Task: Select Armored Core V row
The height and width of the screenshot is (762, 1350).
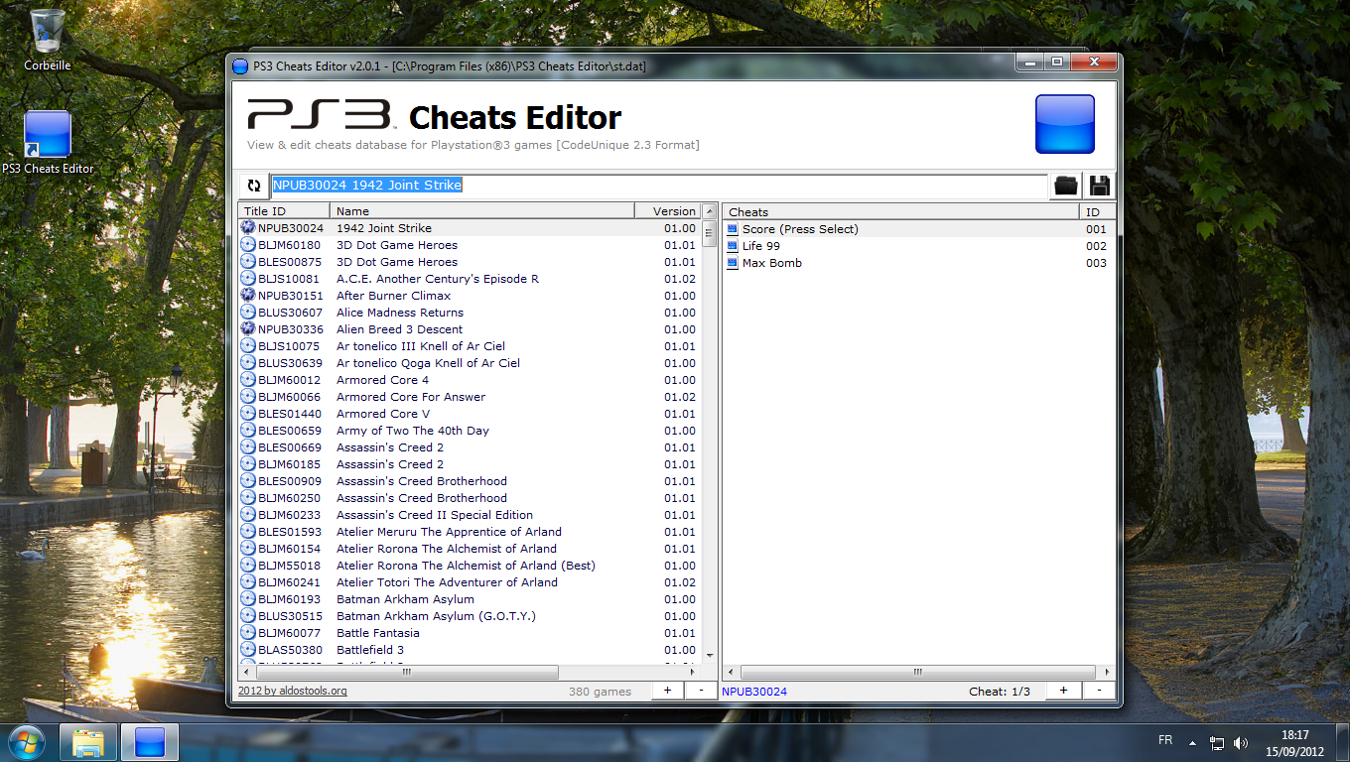Action: pyautogui.click(x=470, y=414)
